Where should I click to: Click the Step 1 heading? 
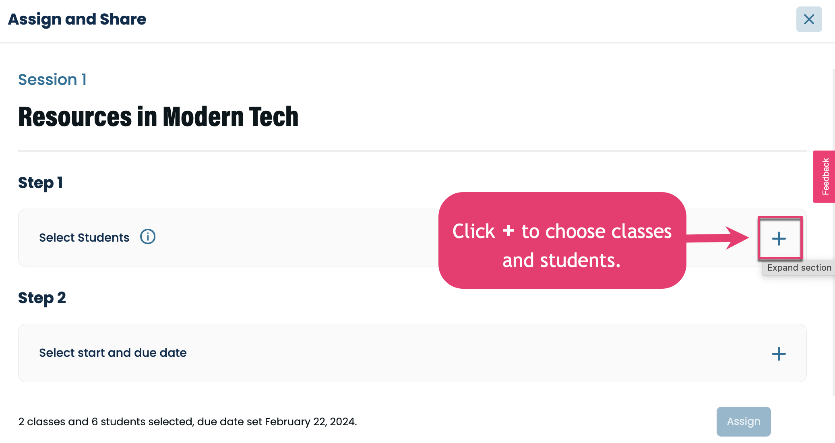40,183
